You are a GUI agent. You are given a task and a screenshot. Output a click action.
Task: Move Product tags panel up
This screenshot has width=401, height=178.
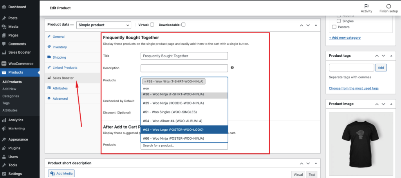click(377, 56)
